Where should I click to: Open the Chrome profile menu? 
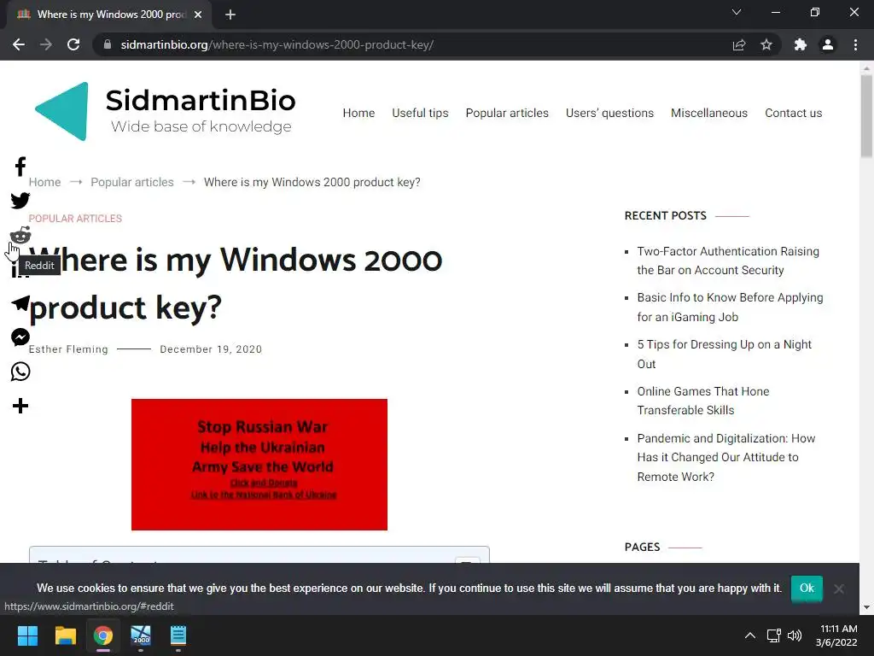pyautogui.click(x=828, y=44)
